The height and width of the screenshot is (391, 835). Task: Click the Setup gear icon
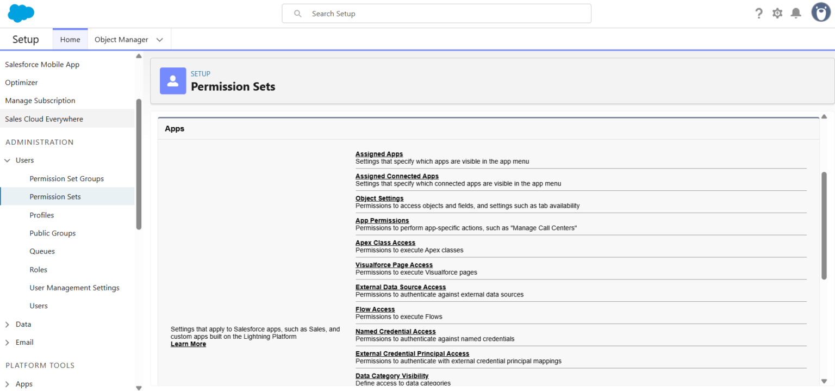pos(777,13)
